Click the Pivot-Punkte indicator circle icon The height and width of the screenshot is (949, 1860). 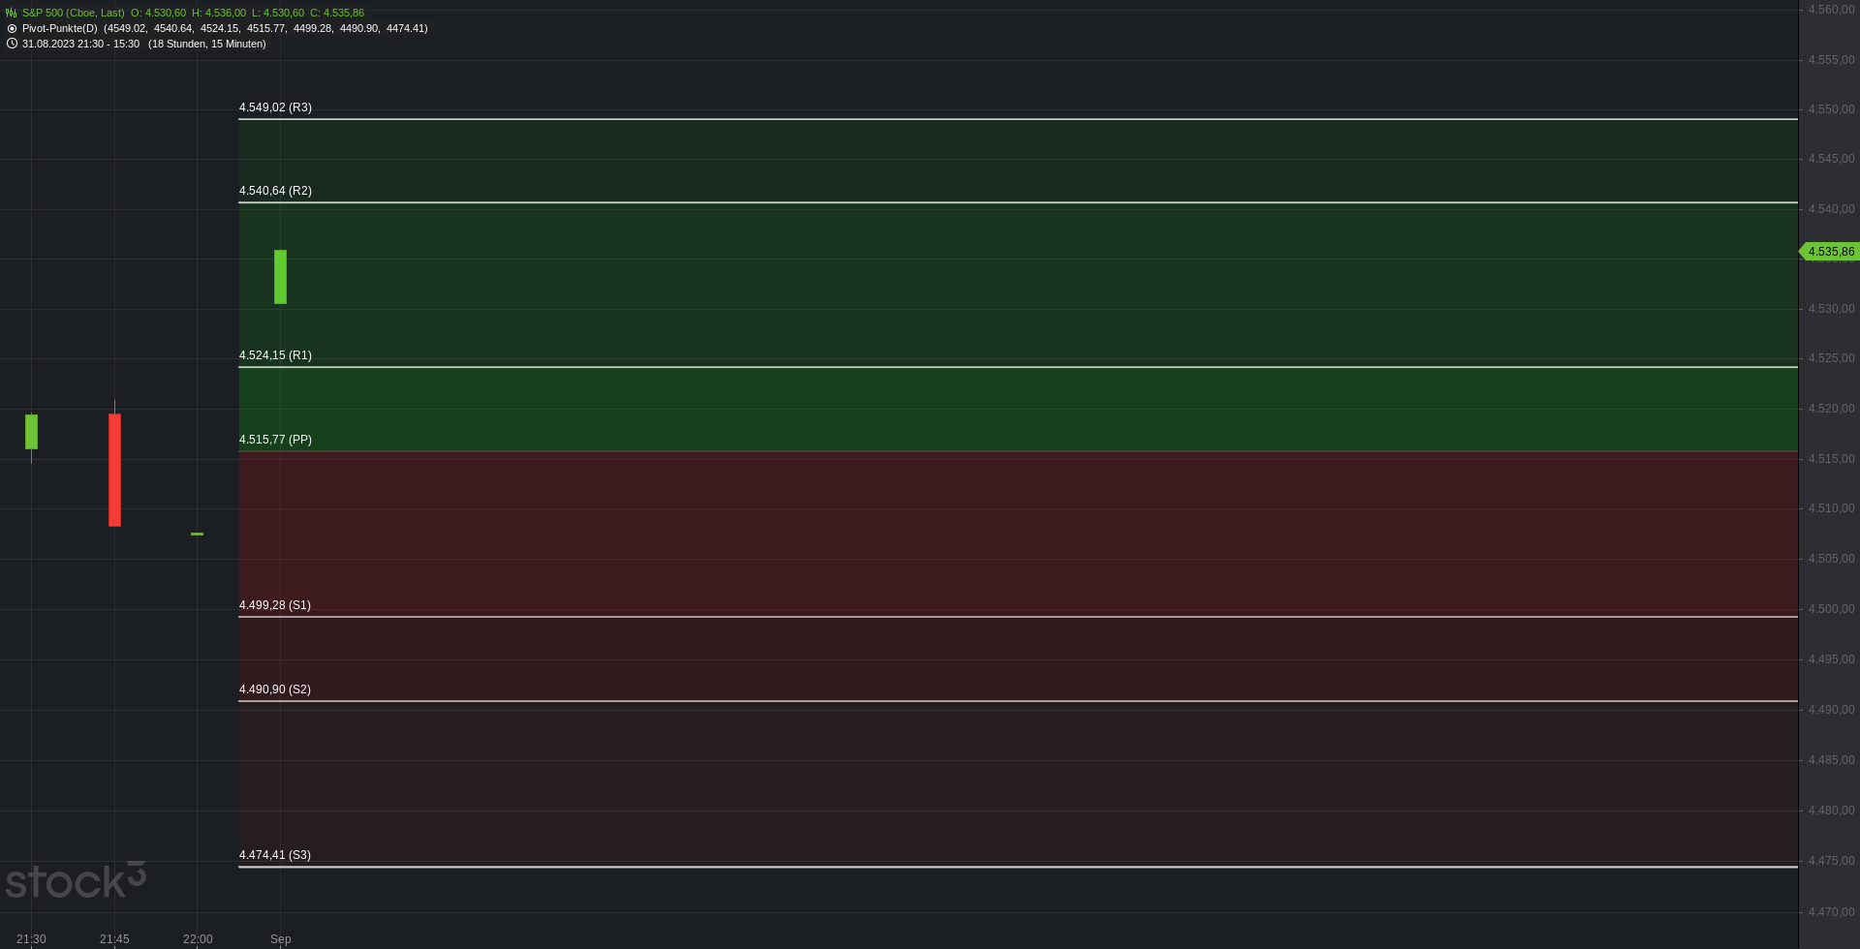12,28
